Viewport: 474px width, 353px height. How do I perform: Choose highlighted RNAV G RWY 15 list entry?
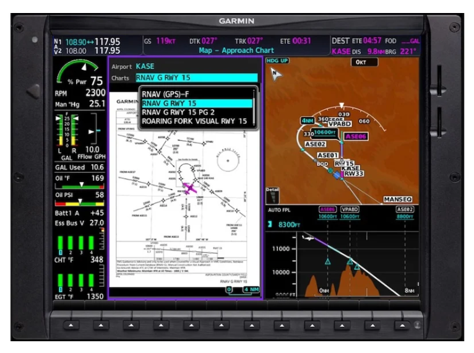point(197,103)
